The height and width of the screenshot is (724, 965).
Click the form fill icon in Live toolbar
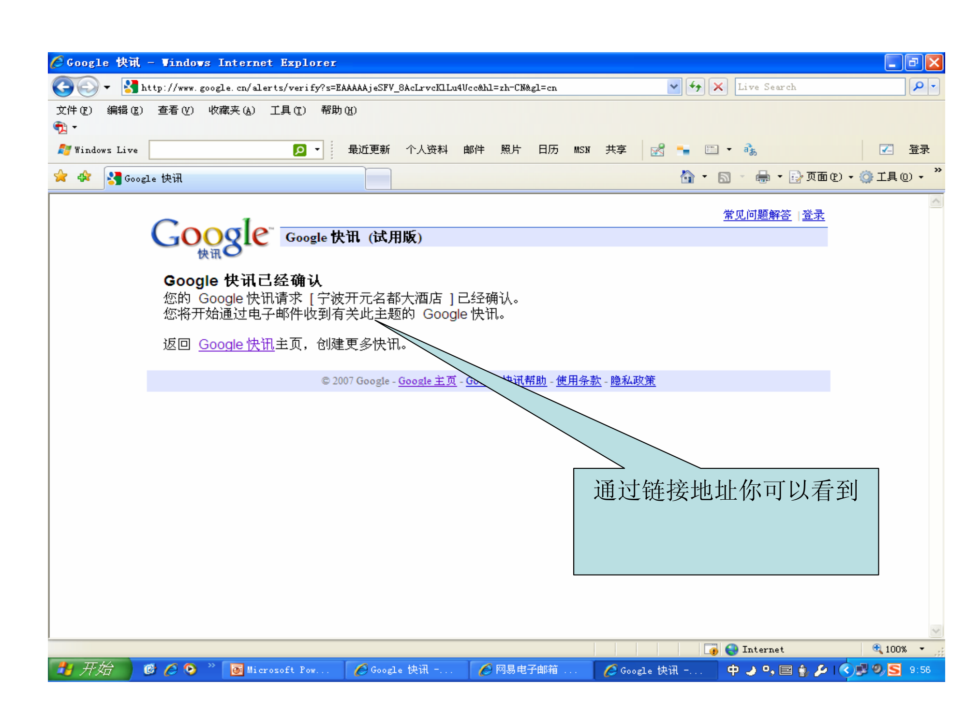[x=712, y=150]
